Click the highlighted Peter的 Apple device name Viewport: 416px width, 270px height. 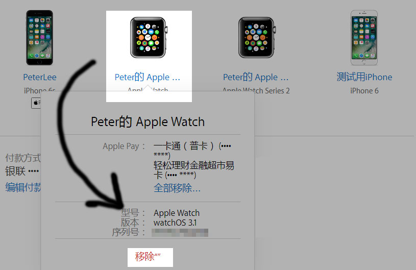click(147, 77)
